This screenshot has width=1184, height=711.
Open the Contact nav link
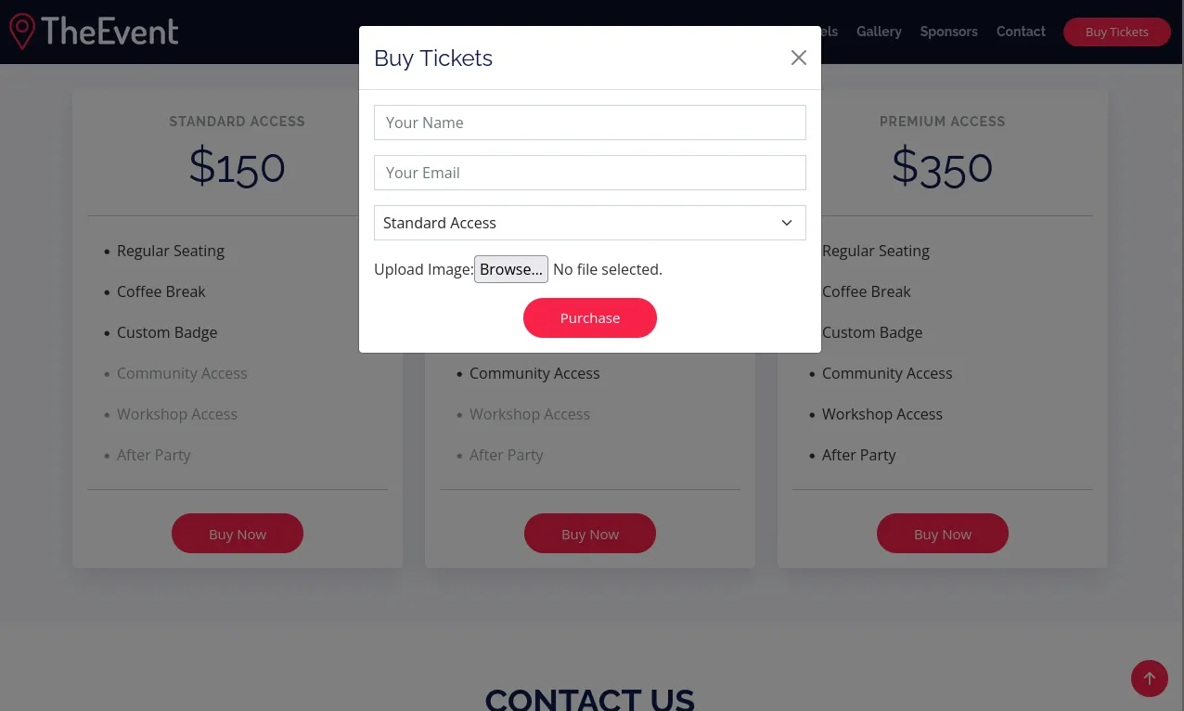[1021, 32]
